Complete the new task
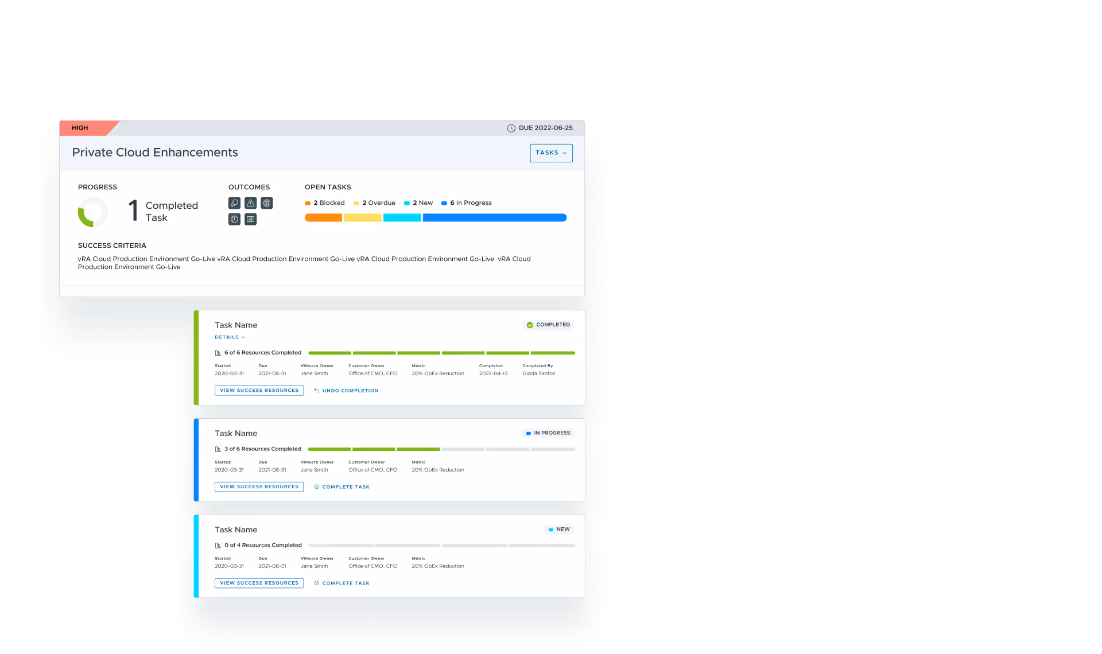The height and width of the screenshot is (654, 1102). coord(346,583)
